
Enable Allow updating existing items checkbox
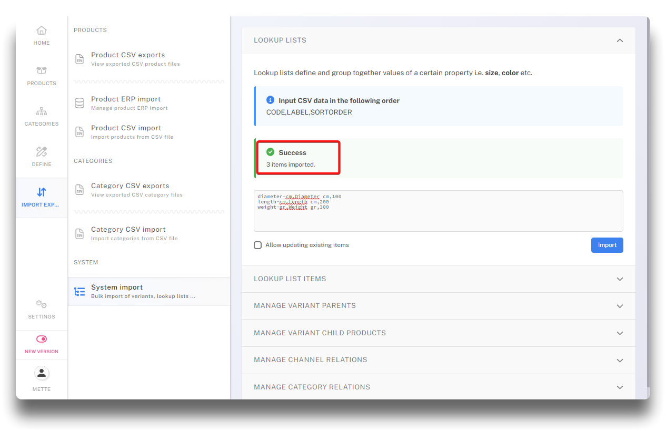[257, 245]
